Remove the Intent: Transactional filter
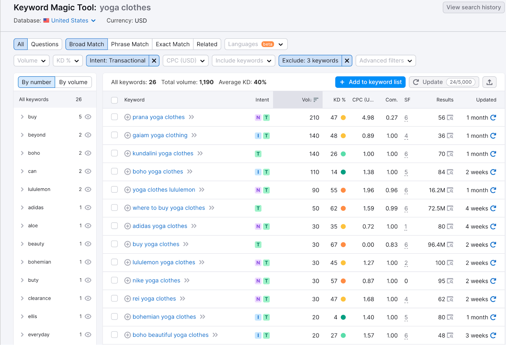This screenshot has width=506, height=345. [x=154, y=61]
